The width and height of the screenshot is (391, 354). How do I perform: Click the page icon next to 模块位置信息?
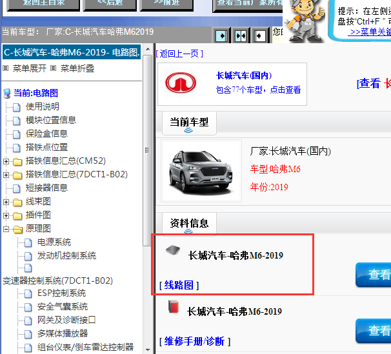click(x=17, y=121)
